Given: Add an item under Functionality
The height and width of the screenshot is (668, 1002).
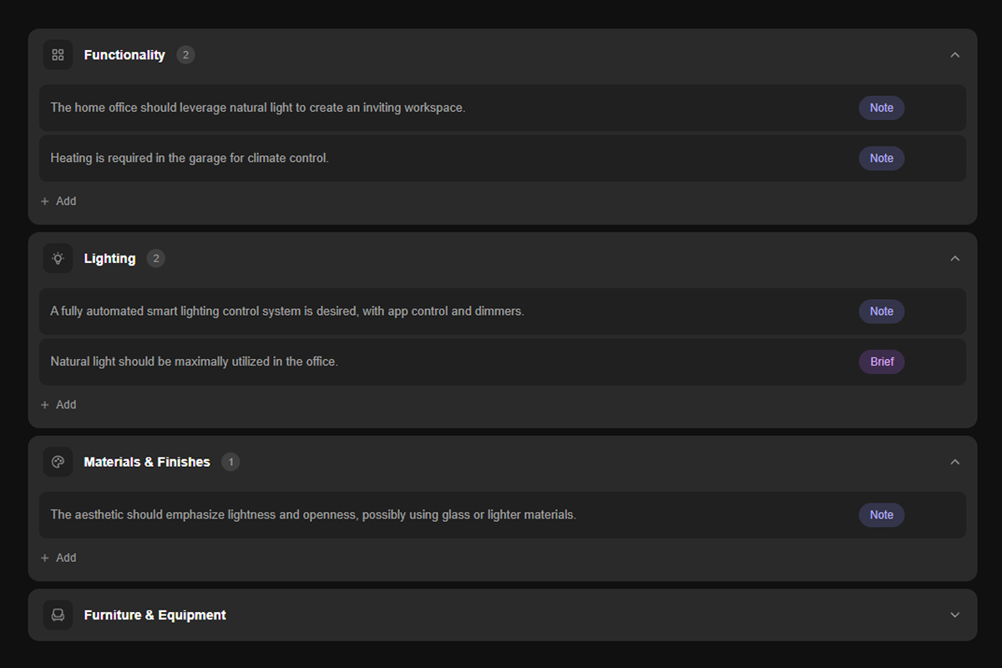Looking at the screenshot, I should (58, 201).
